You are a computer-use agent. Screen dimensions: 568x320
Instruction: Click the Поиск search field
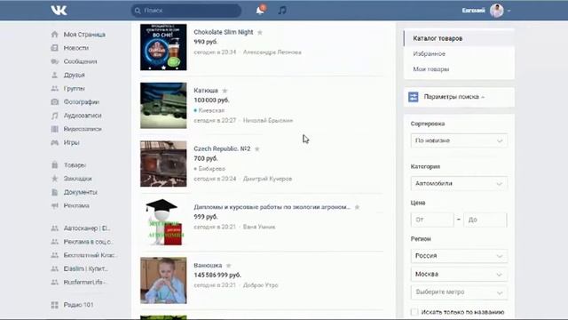(186, 11)
